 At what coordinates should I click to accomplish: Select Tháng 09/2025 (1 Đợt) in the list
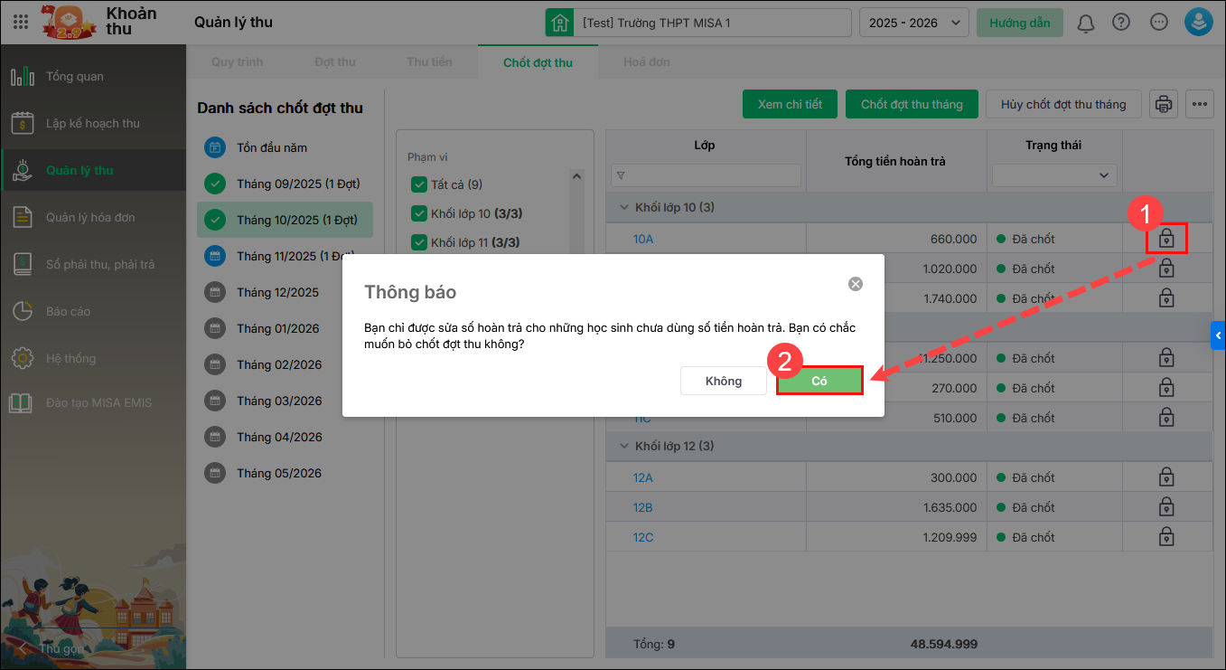point(285,184)
